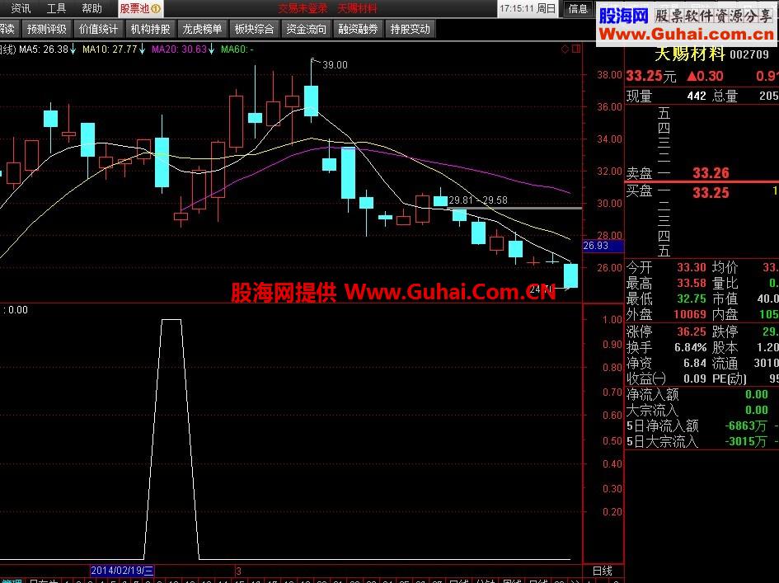Click the 5日大宗流入 value -3015万
The width and height of the screenshot is (779, 583).
(x=745, y=441)
